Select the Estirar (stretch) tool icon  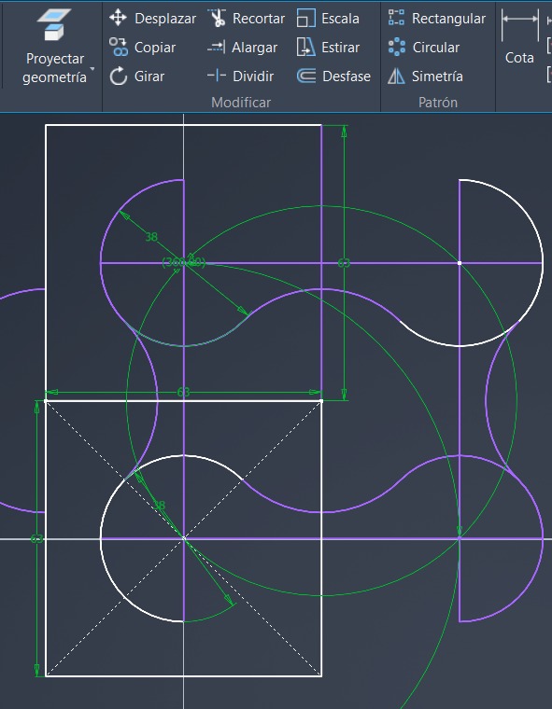coord(306,47)
